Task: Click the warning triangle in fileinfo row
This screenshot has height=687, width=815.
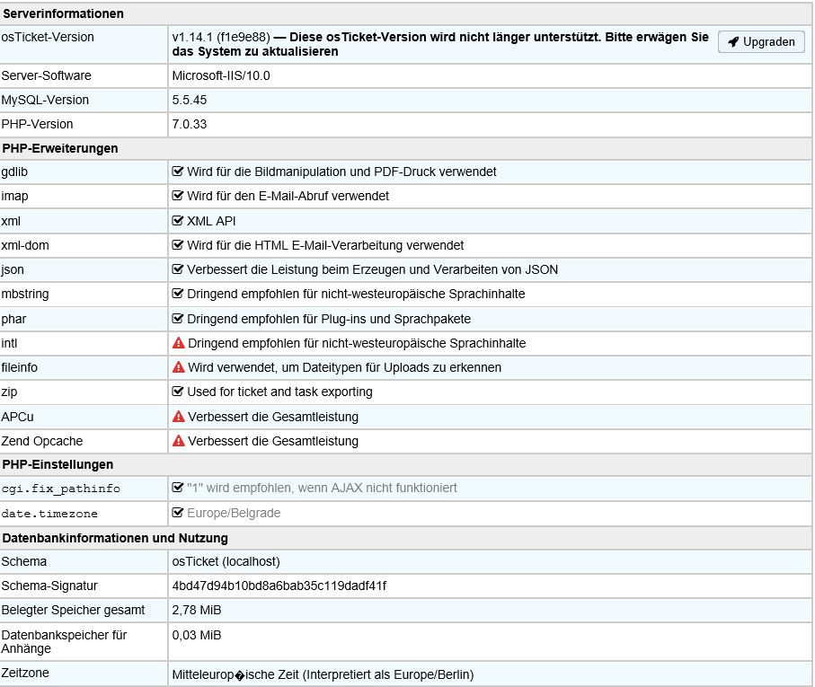Action: click(x=178, y=367)
